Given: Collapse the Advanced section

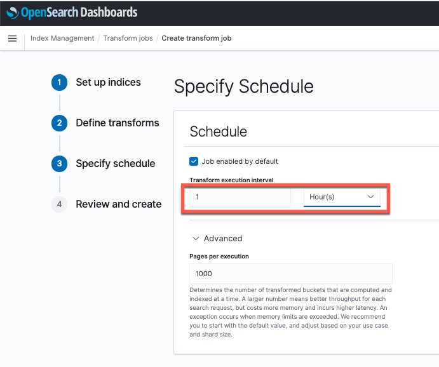Looking at the screenshot, I should tap(196, 238).
